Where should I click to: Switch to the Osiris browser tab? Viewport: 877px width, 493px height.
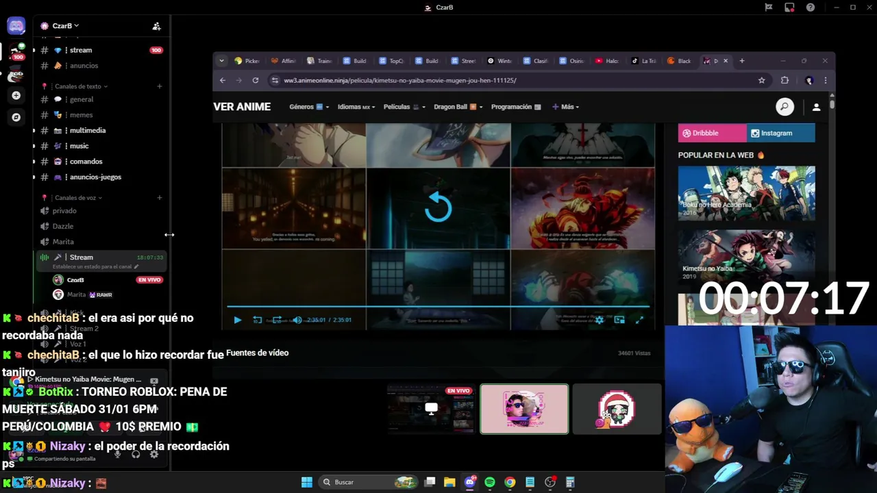571,61
